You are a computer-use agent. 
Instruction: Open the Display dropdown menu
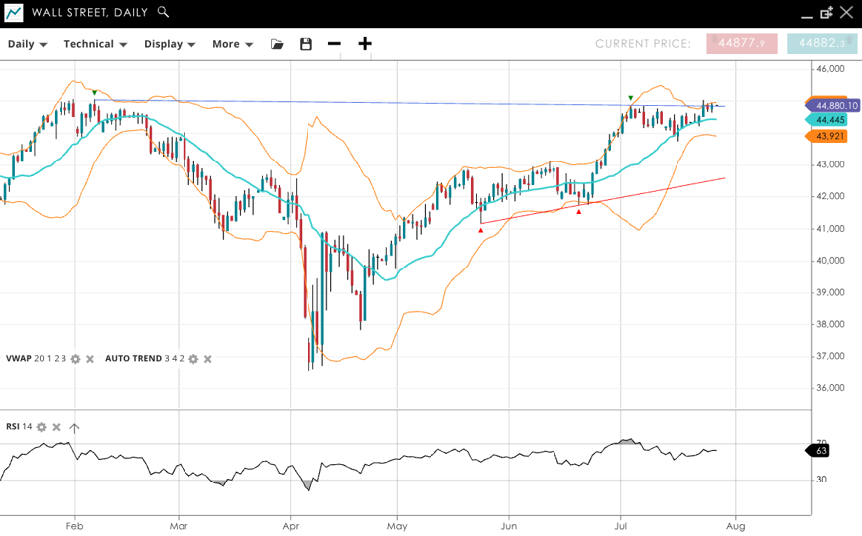[x=169, y=44]
